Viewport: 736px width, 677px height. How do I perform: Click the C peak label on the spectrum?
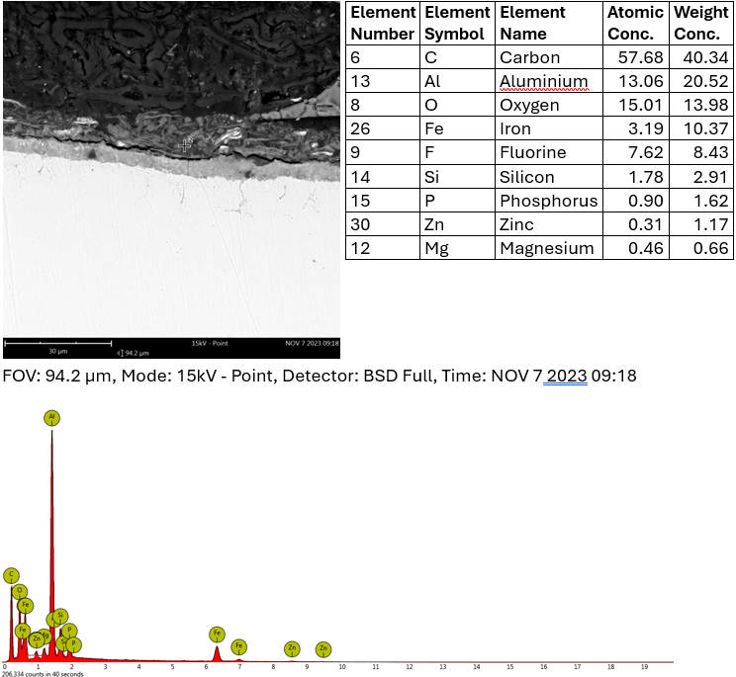point(11,576)
